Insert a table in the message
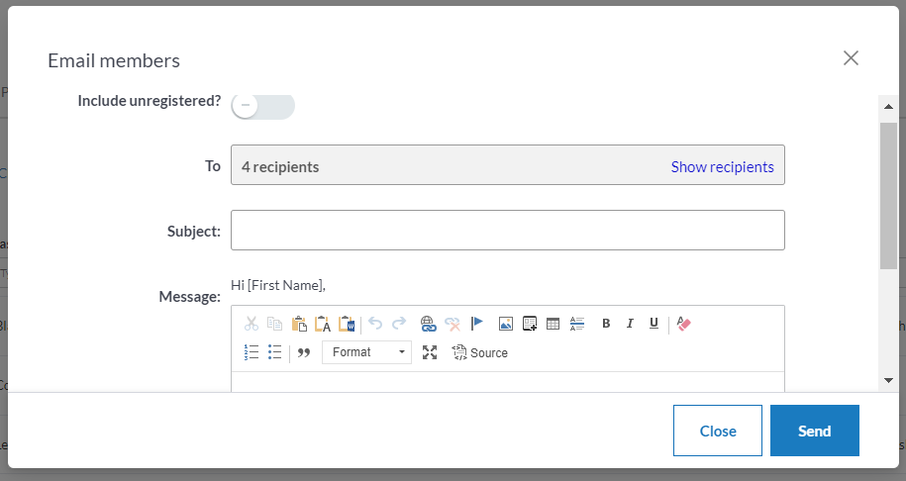The height and width of the screenshot is (481, 906). tap(554, 324)
